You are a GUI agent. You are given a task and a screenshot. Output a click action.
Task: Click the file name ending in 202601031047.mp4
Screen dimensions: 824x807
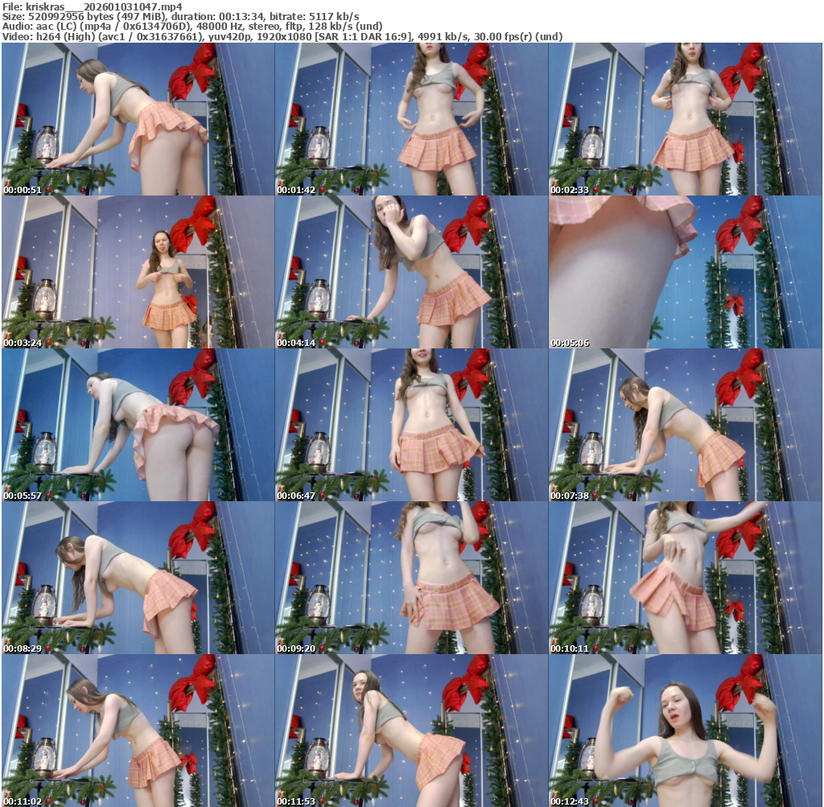point(104,6)
